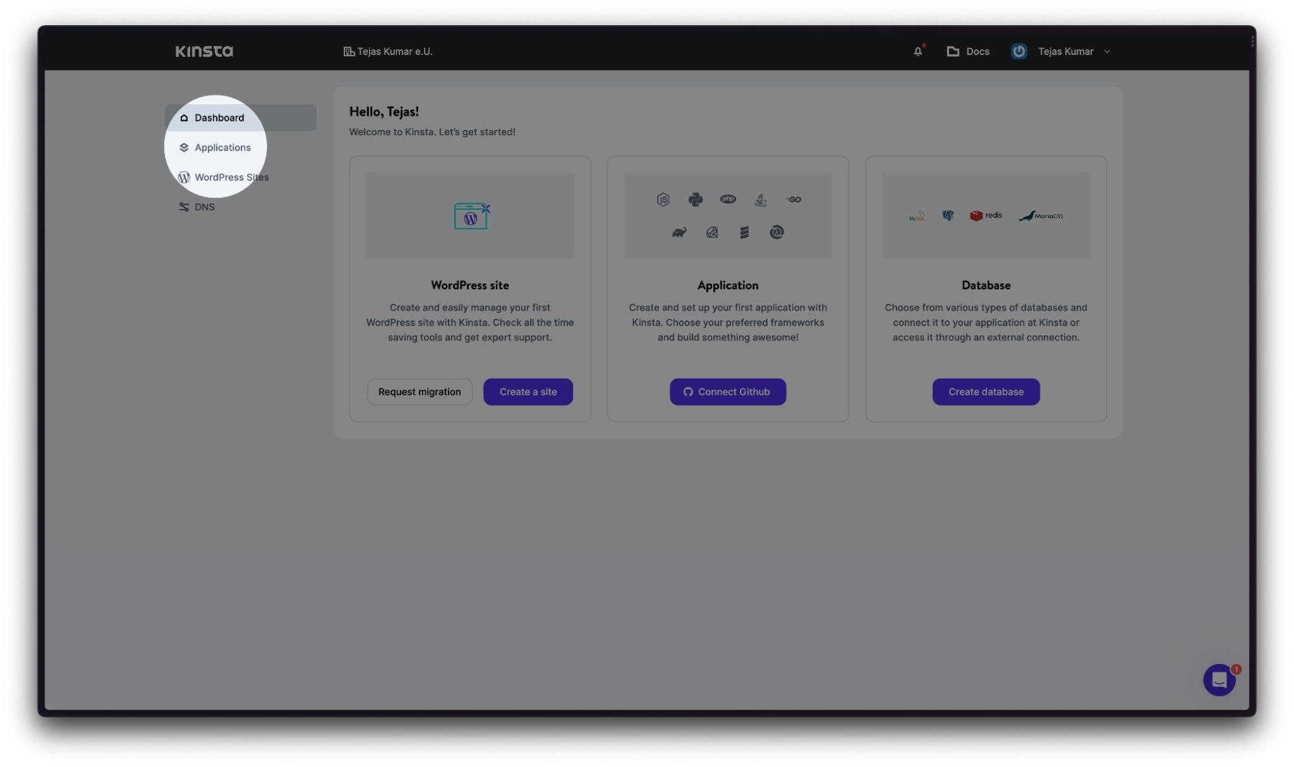Click the Create a site button
The height and width of the screenshot is (767, 1294).
528,392
